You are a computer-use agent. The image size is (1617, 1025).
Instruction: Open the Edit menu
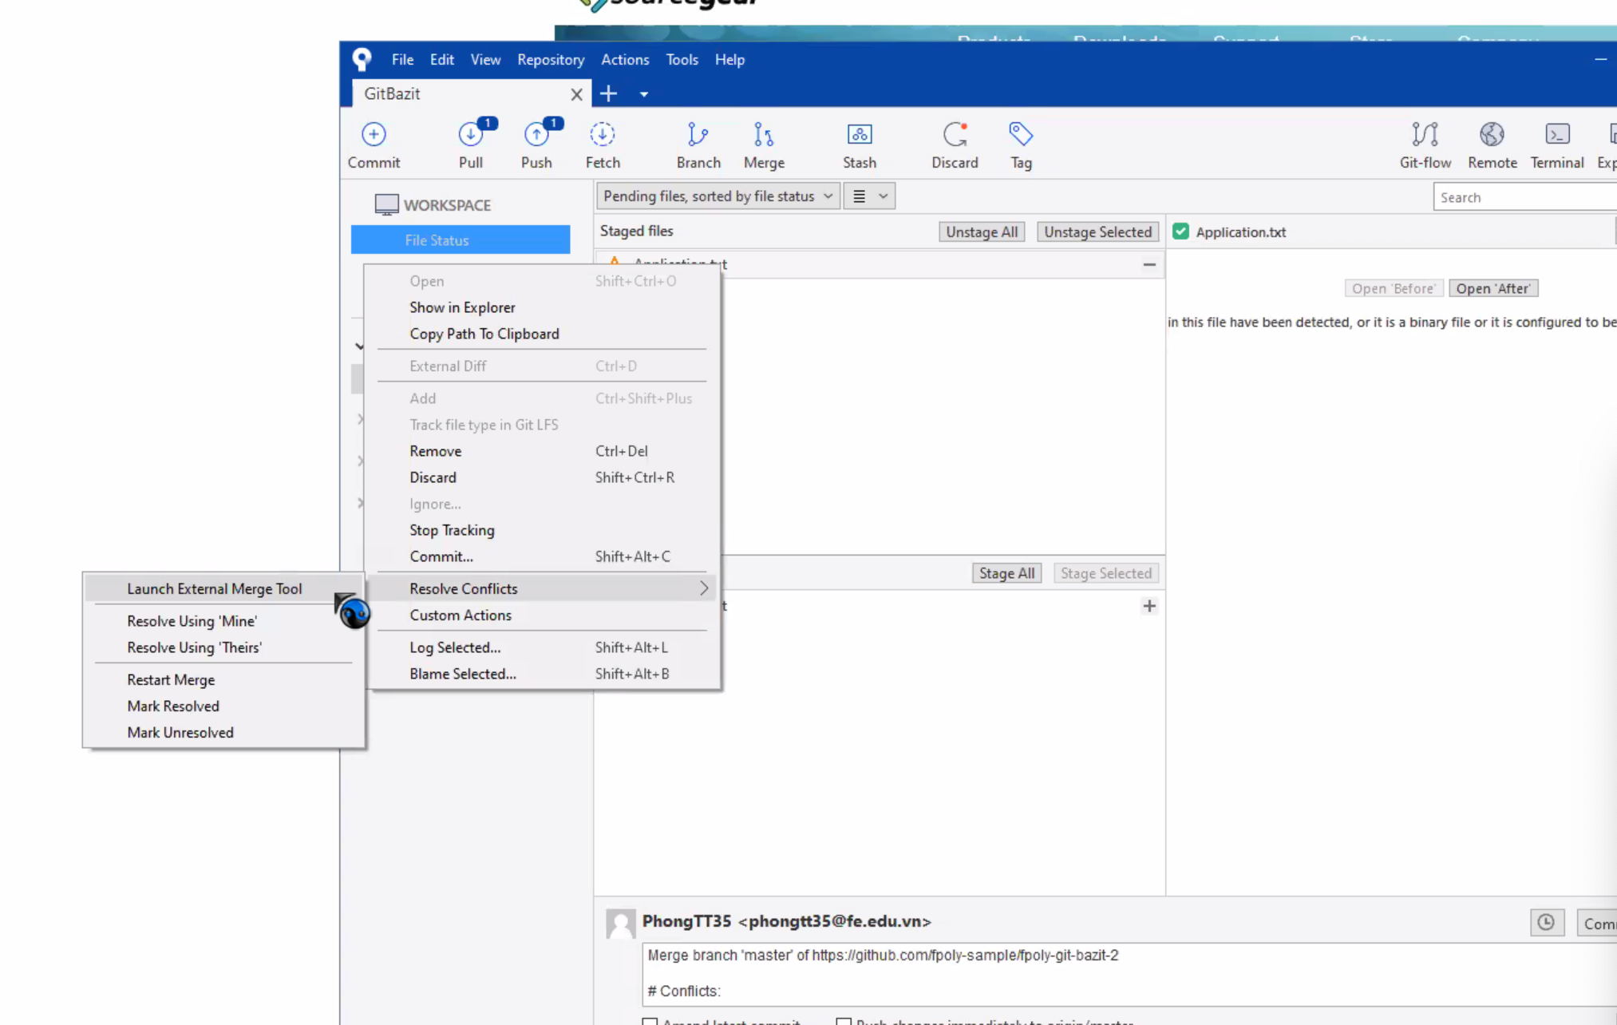(x=441, y=60)
